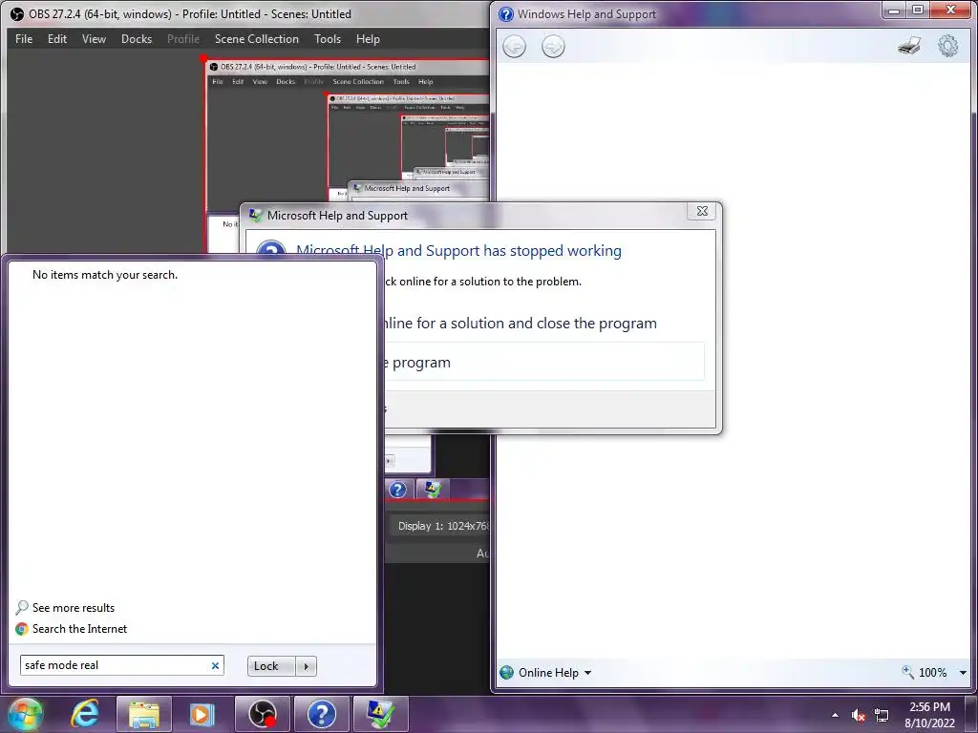This screenshot has height=733, width=978.
Task: Switch to OBS Studio taskbar button
Action: [262, 714]
